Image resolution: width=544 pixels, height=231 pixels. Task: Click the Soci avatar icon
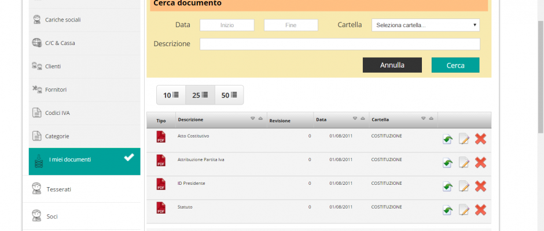pyautogui.click(x=36, y=216)
